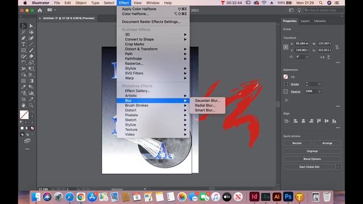The height and width of the screenshot is (204, 363).
Task: Select the Type tool
Action: (x=23, y=44)
